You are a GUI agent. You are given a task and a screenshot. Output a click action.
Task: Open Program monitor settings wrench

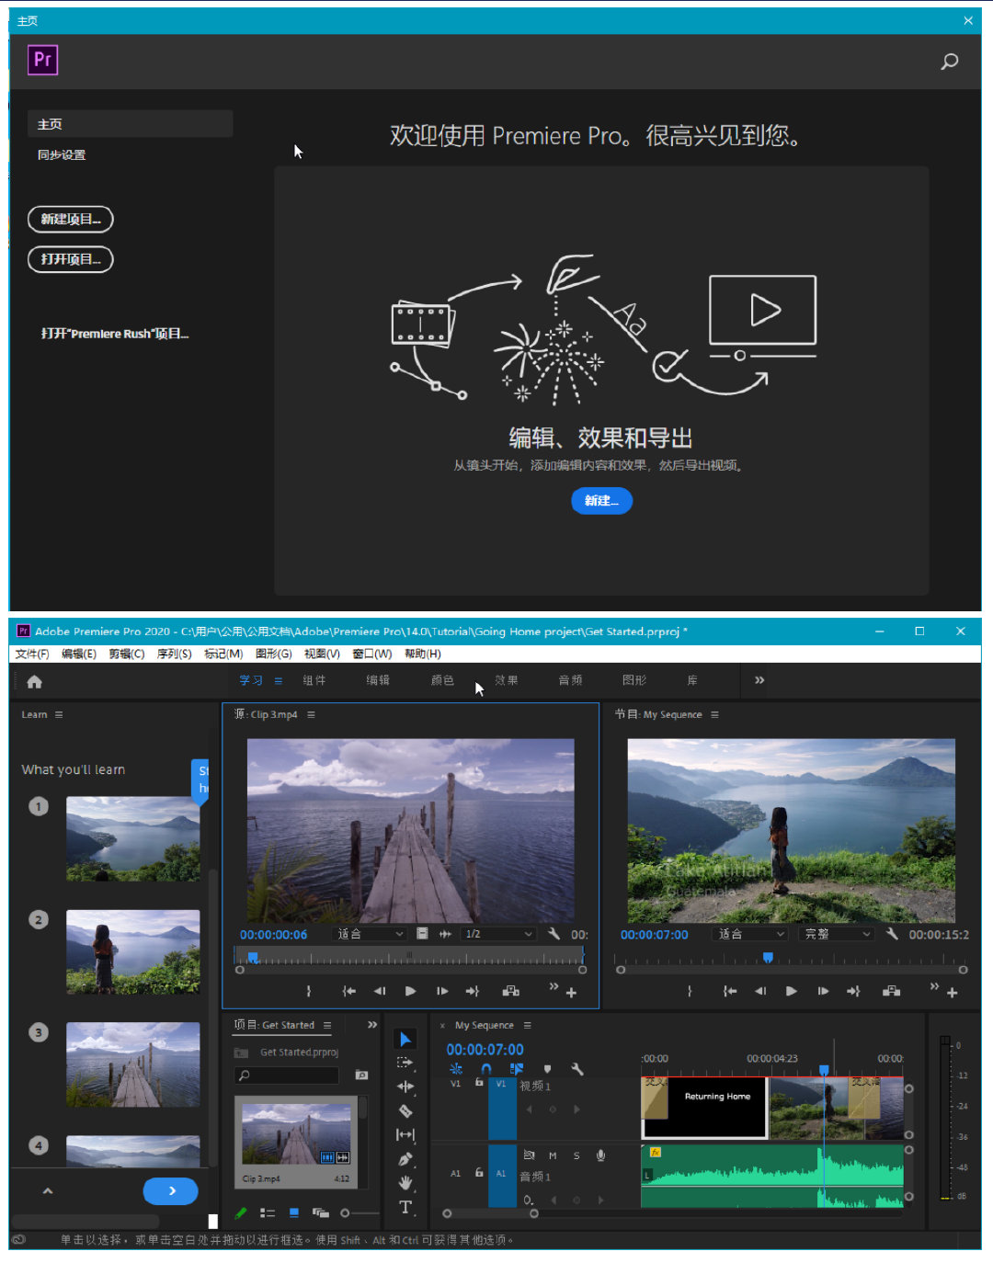892,934
